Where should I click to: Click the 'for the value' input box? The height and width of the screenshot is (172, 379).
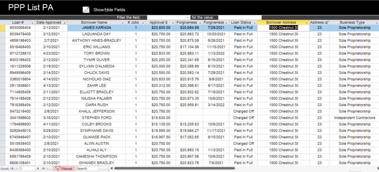point(240,17)
